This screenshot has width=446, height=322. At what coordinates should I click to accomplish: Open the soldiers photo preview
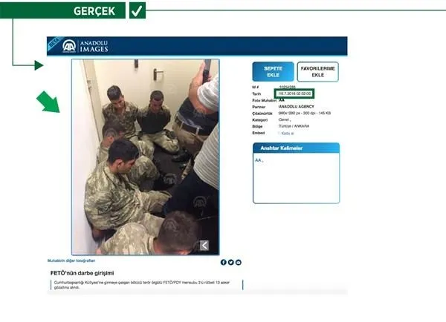pyautogui.click(x=146, y=157)
